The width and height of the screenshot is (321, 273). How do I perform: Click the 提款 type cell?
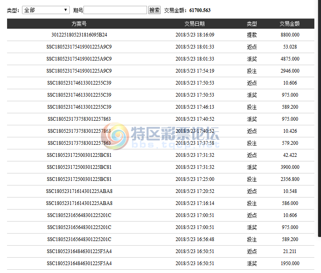252,35
